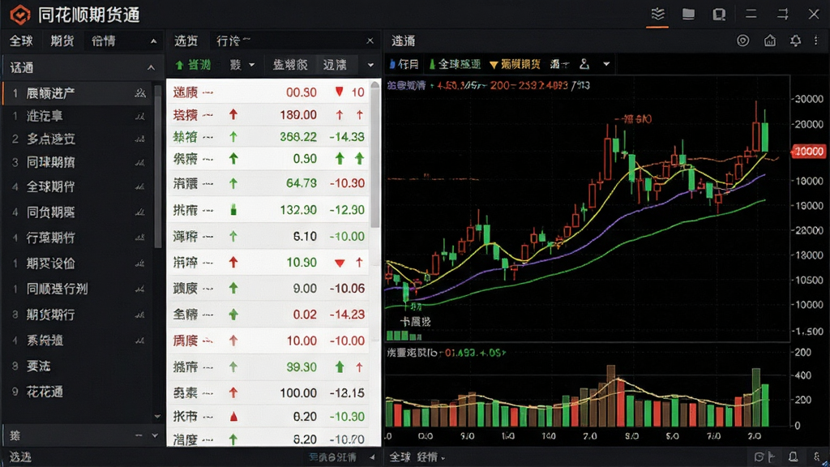
Task: Click the mini chart icon on the 全球期 row
Action: coord(139,186)
